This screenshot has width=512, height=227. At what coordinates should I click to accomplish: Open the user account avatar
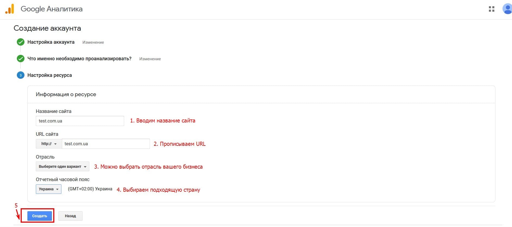click(507, 9)
